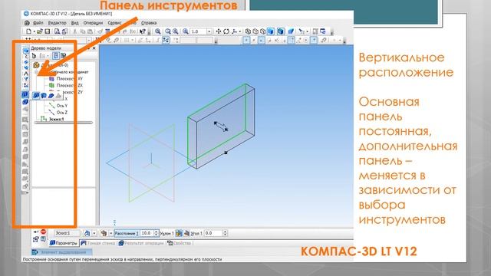Toggle perspective projection icon

(x=291, y=31)
